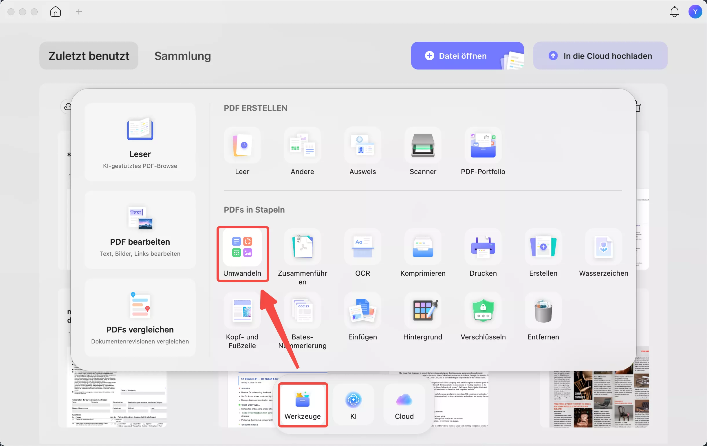The image size is (707, 446).
Task: Open the Komprimieren batch tool
Action: coord(423,253)
